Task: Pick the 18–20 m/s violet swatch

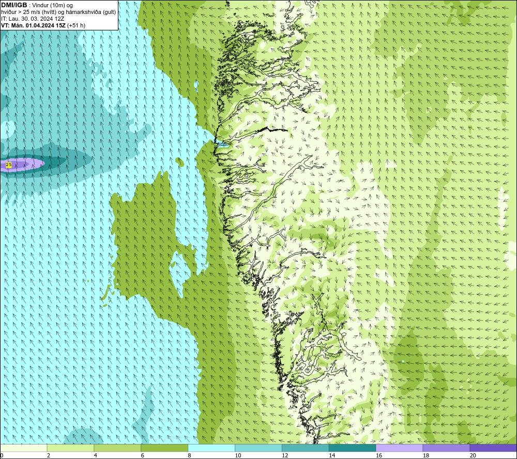Action: coord(447,448)
